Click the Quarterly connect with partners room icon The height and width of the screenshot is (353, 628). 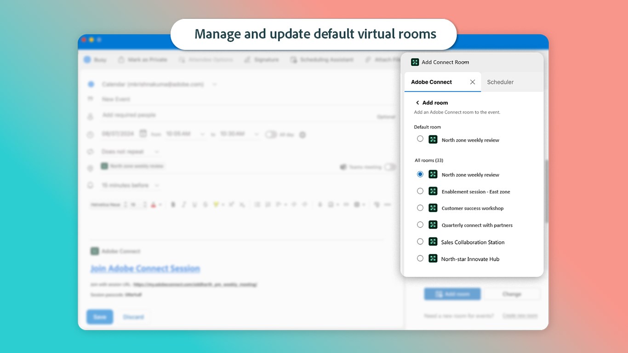(x=433, y=225)
